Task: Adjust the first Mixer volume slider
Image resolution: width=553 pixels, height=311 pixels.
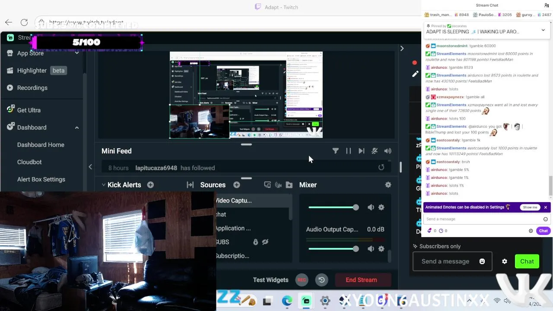Action: tap(334, 207)
